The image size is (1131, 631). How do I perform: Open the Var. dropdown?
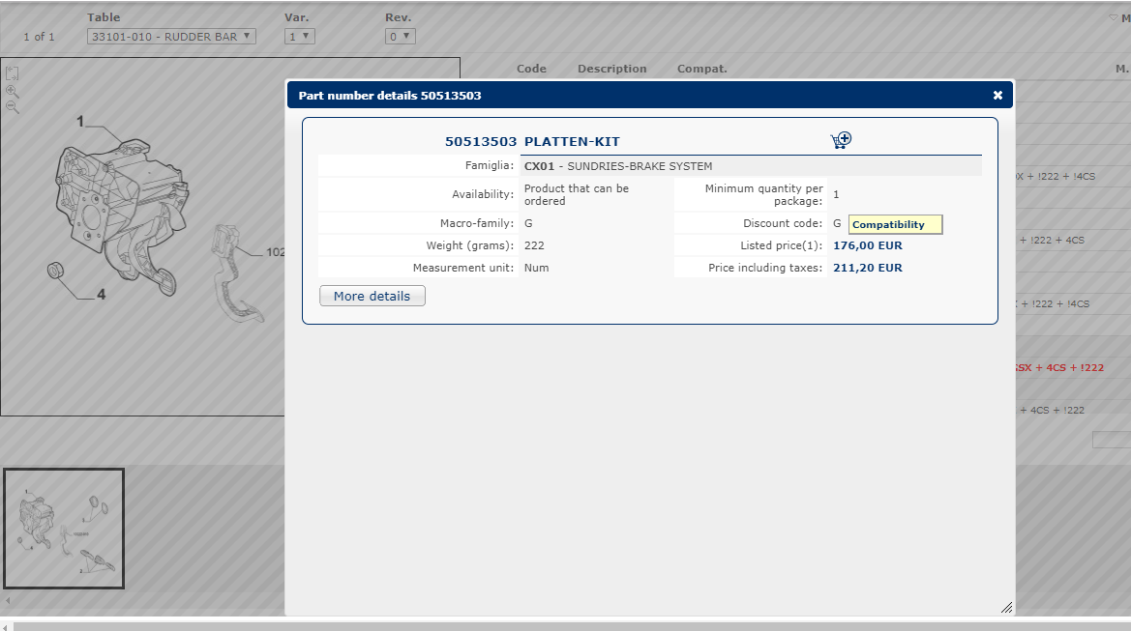coord(299,36)
